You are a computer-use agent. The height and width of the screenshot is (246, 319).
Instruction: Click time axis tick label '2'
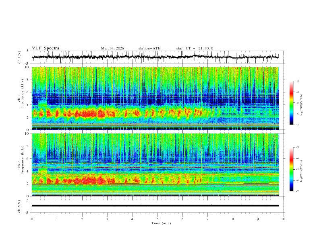82,219
